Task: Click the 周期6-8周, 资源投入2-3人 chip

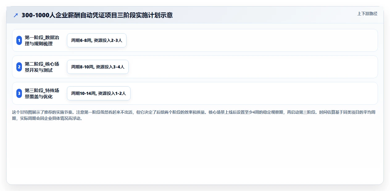Action: [x=97, y=40]
